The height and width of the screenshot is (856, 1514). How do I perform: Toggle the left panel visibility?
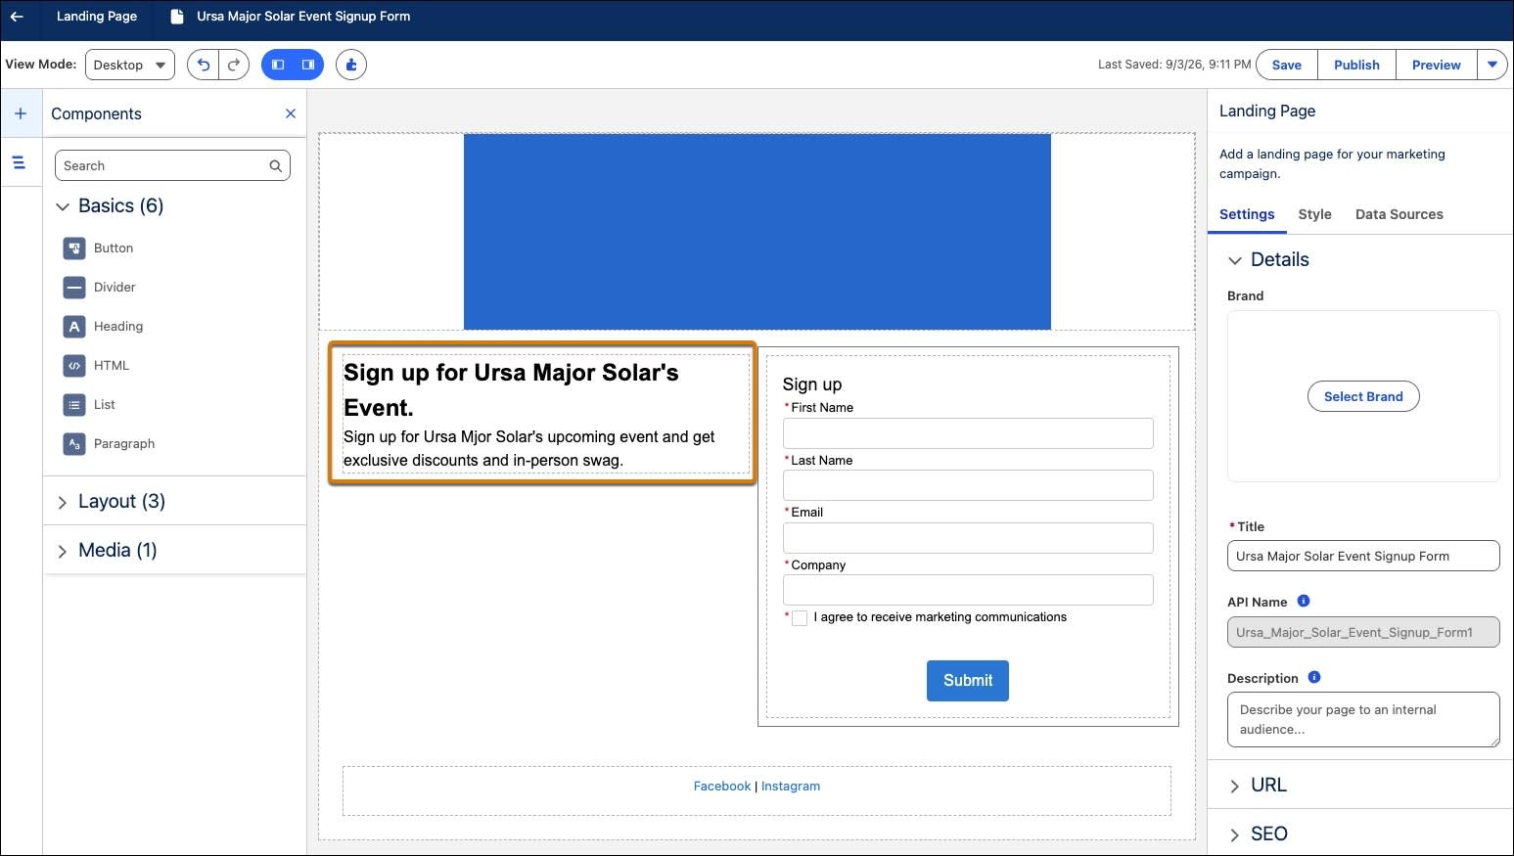[278, 65]
